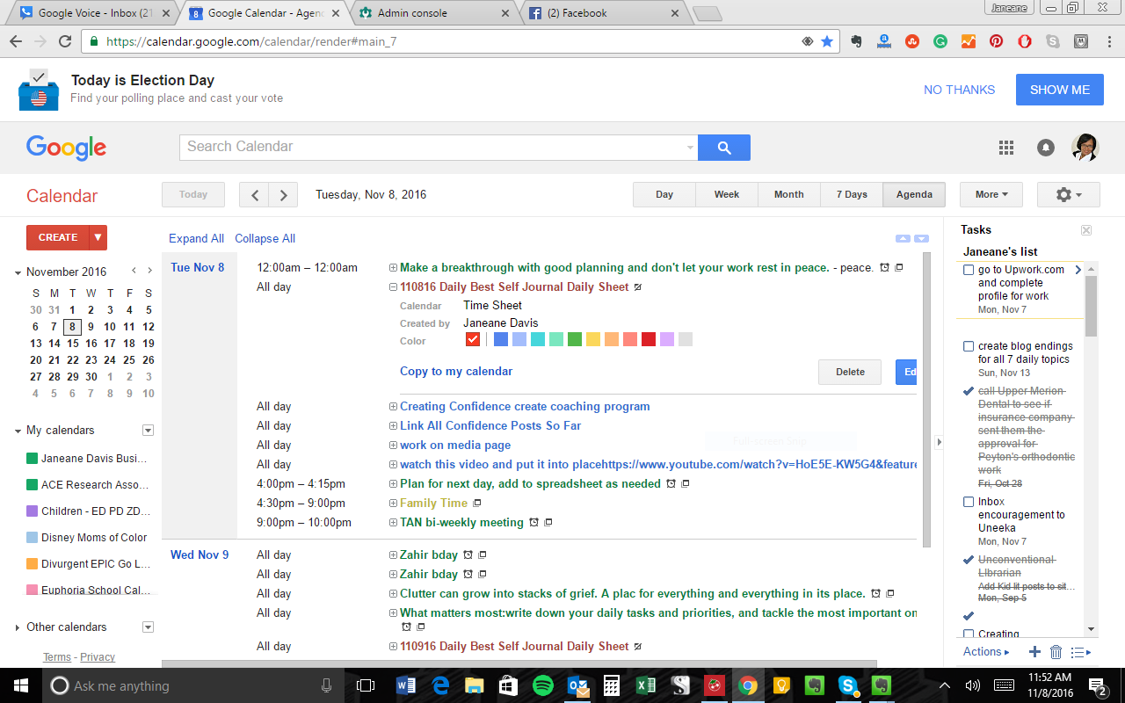Open Microsoft Edge from the taskbar
Viewport: 1125px width, 703px height.
click(x=440, y=685)
